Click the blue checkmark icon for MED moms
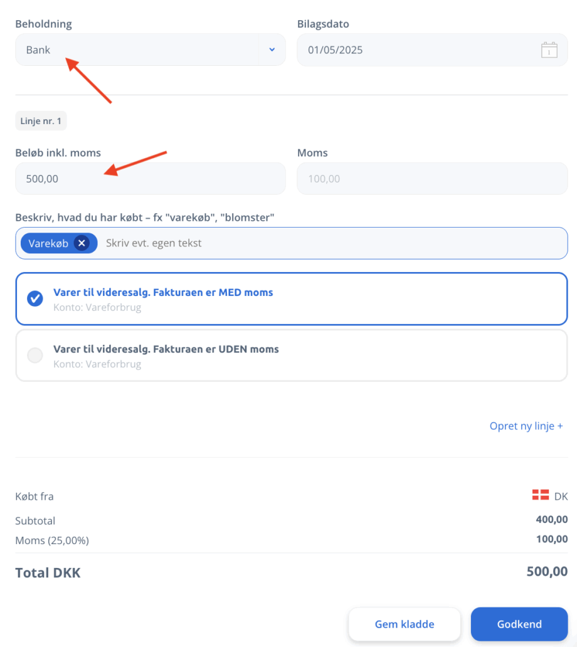The image size is (577, 647). click(x=35, y=298)
